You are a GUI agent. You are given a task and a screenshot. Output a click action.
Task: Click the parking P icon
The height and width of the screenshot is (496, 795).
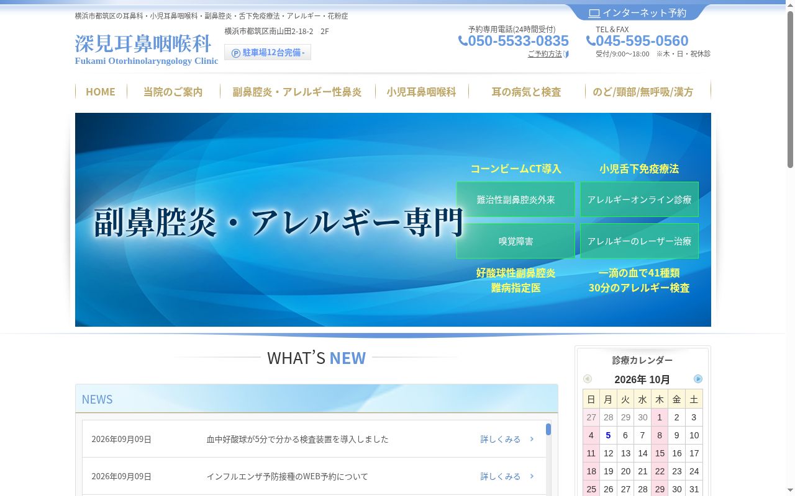[x=236, y=53]
